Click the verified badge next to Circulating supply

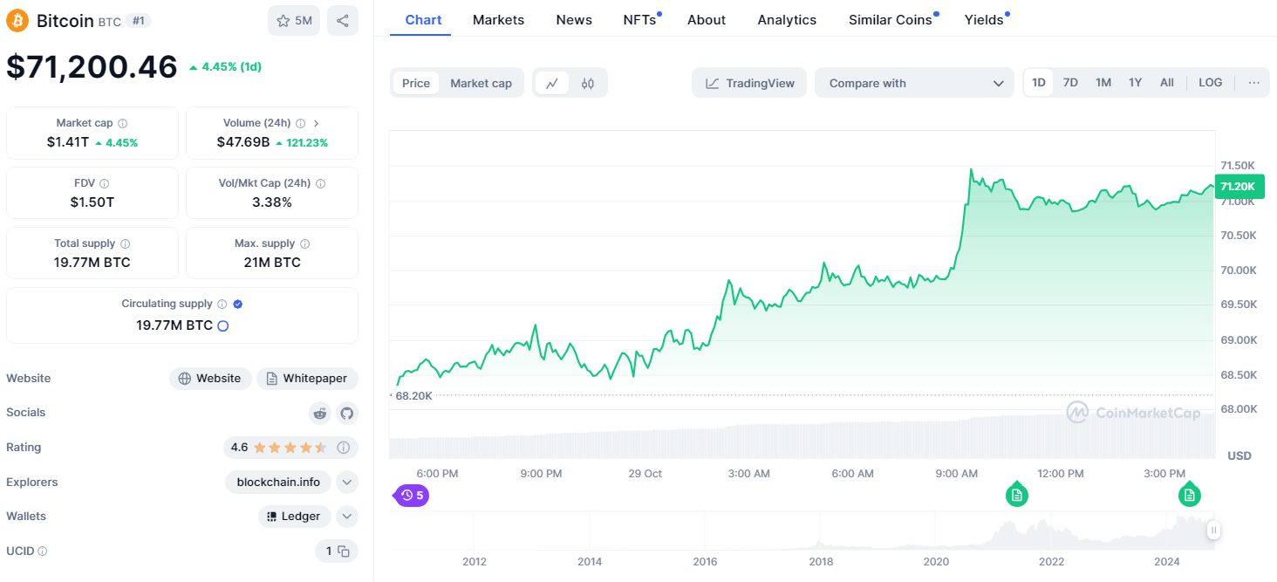tap(238, 305)
